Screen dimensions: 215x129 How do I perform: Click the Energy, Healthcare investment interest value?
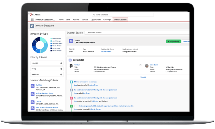coord(129,51)
